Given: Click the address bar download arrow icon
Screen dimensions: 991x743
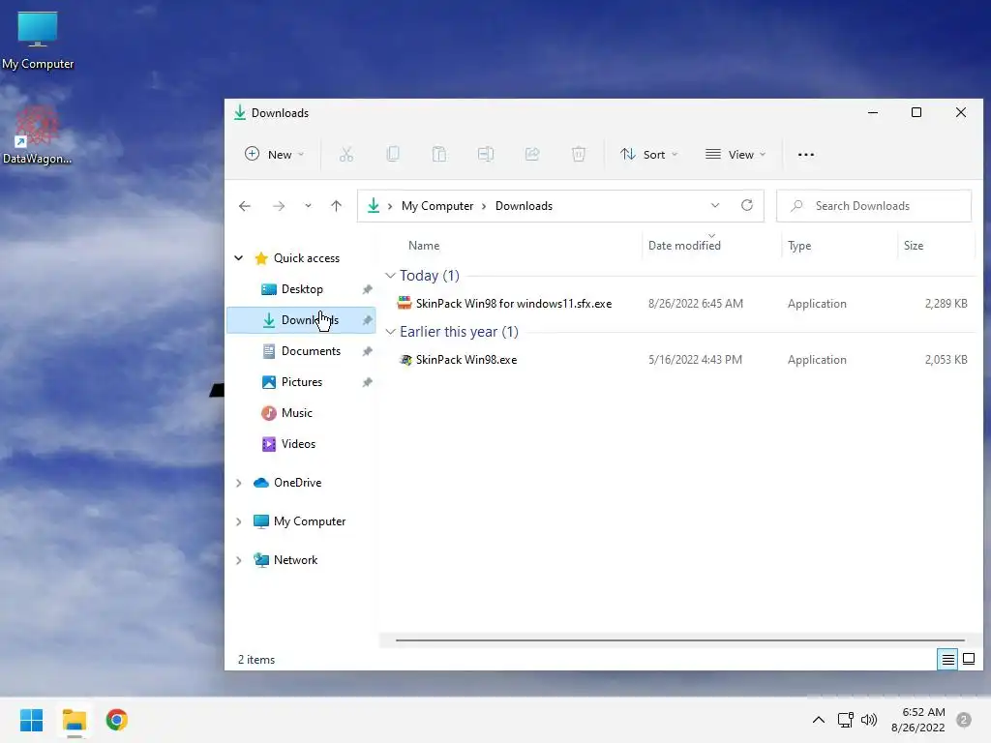Looking at the screenshot, I should 374,205.
